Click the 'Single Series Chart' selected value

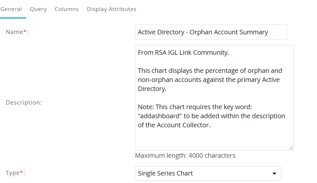pos(165,173)
